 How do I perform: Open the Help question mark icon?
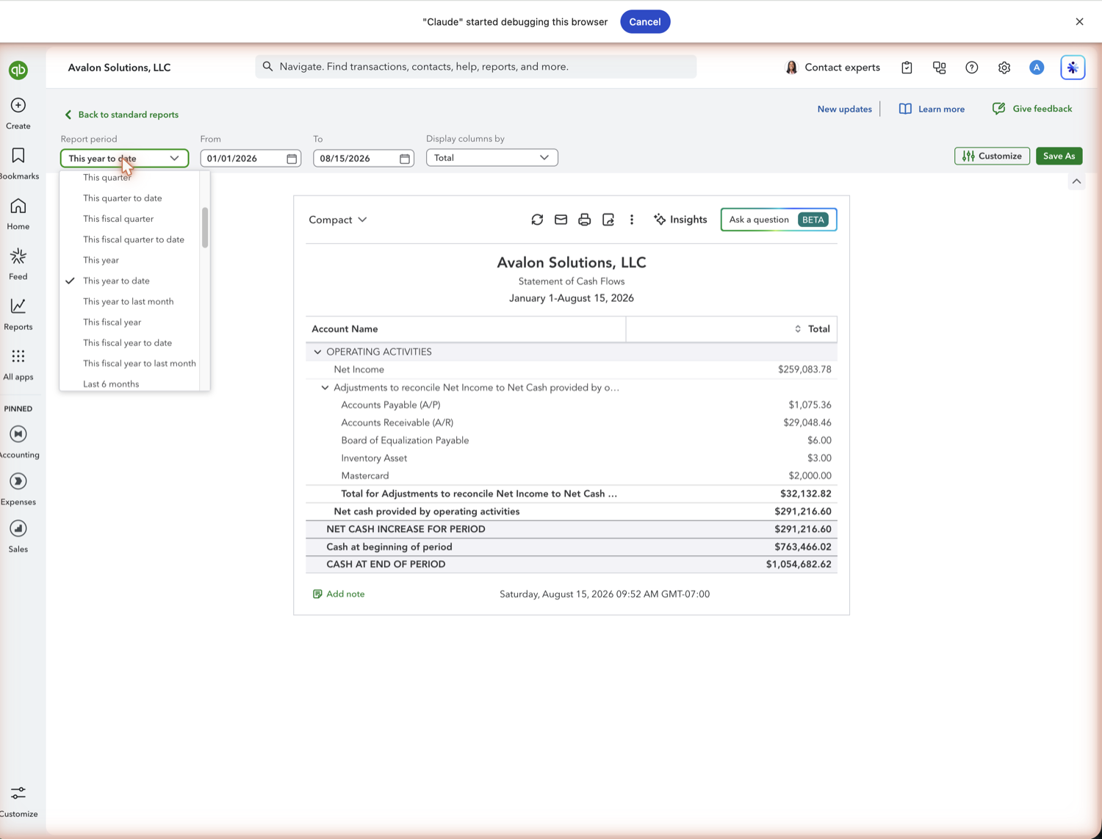(x=972, y=68)
